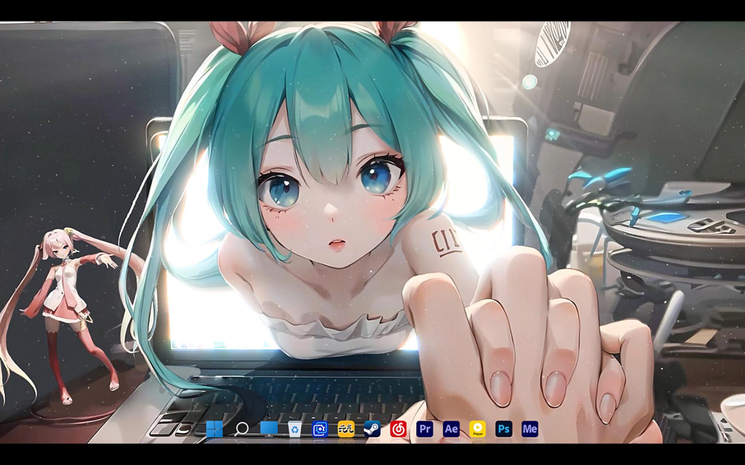The image size is (745, 465).
Task: Open the taskbar Search magnifier
Action: [x=241, y=429]
